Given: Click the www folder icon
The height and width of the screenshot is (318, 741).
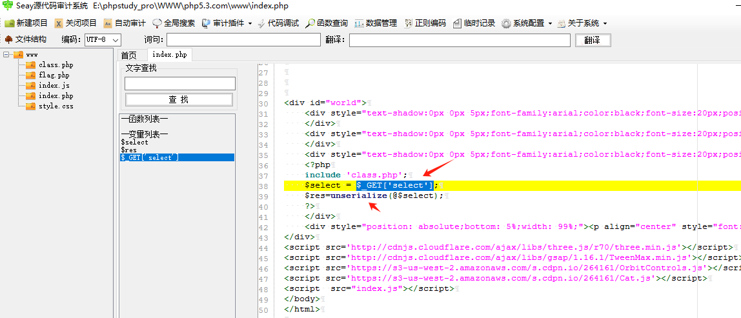Looking at the screenshot, I should tap(18, 54).
